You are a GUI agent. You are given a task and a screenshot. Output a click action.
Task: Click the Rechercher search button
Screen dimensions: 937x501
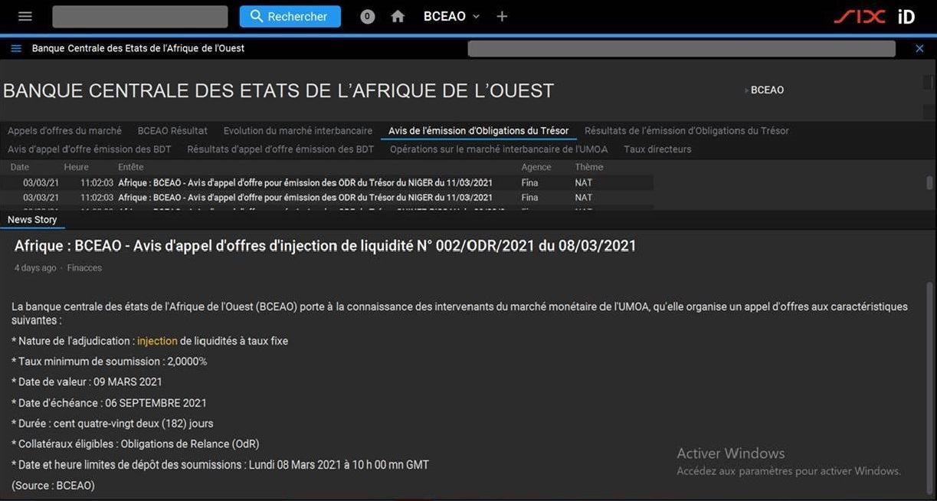pyautogui.click(x=290, y=16)
